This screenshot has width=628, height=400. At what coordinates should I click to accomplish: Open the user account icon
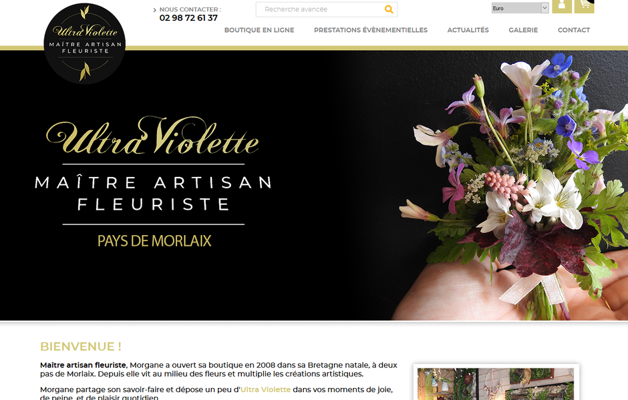click(x=561, y=6)
